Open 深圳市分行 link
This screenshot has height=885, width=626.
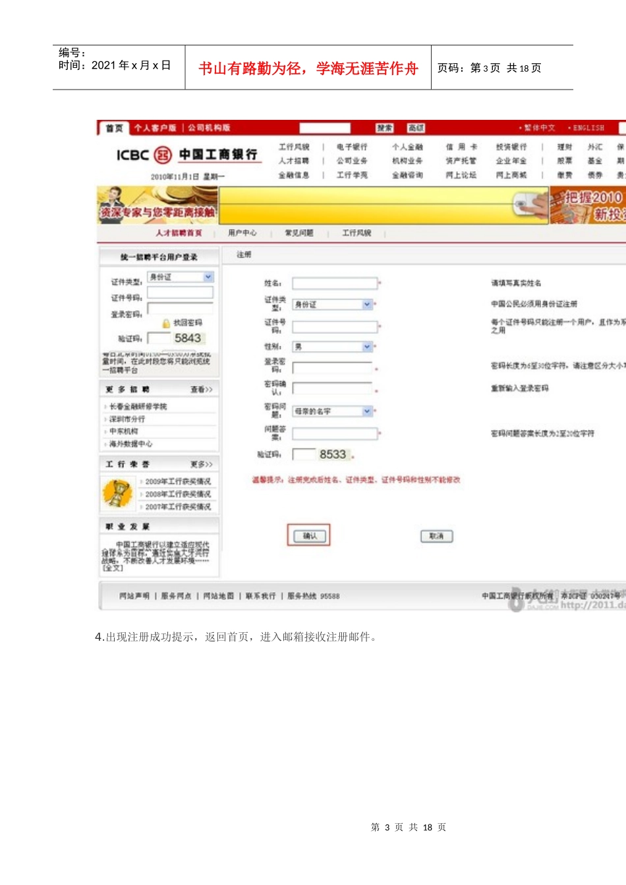(127, 419)
